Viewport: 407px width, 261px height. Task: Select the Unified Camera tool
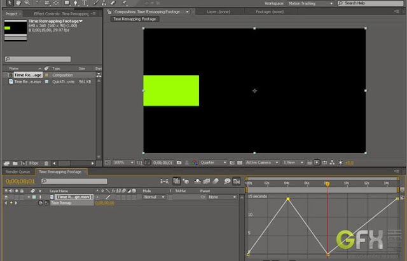tap(47, 3)
